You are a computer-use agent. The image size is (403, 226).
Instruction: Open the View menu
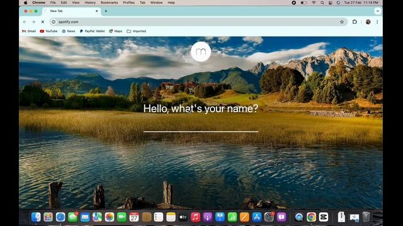[x=76, y=3]
